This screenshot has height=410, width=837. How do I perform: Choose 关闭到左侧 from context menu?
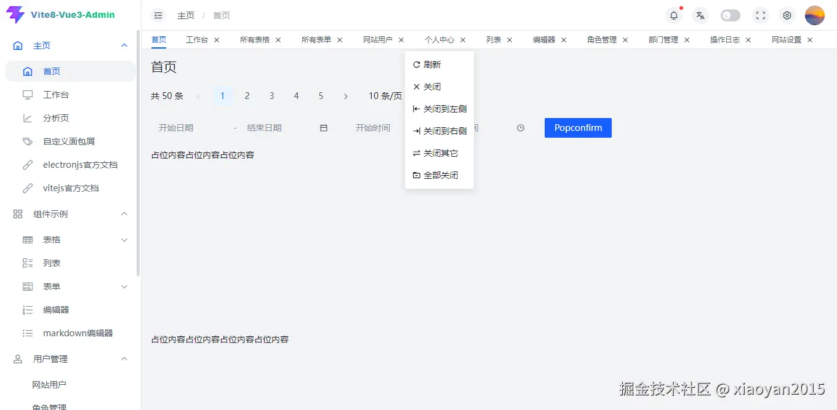439,109
